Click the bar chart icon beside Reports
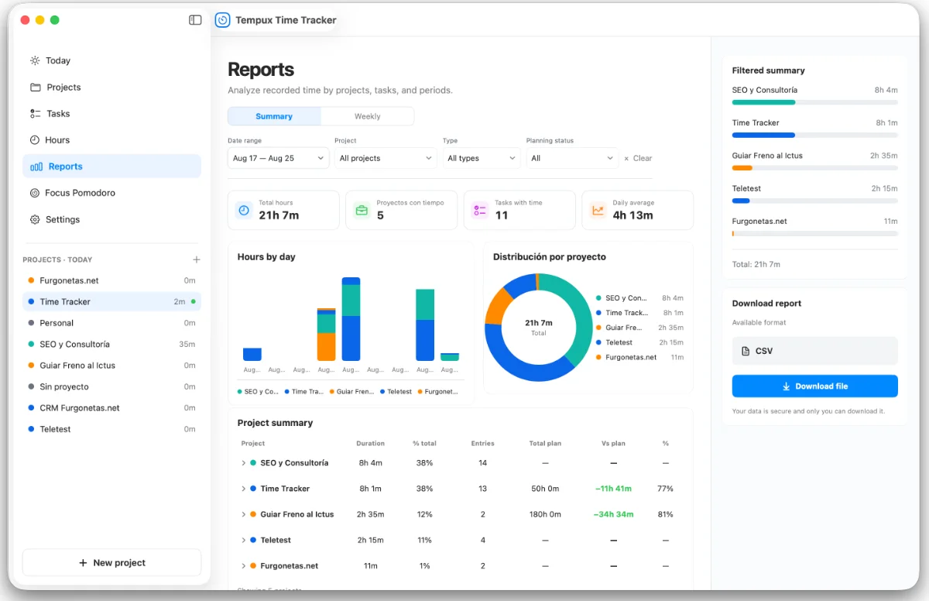 [x=36, y=167]
